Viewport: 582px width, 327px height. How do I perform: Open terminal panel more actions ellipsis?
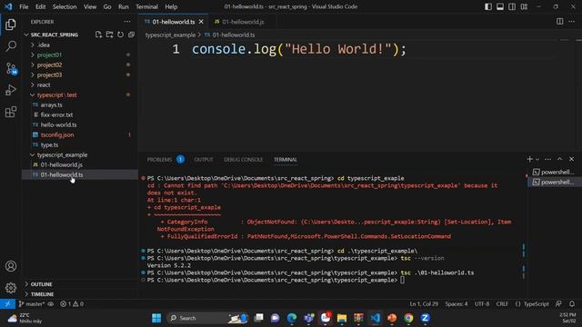[x=547, y=159]
